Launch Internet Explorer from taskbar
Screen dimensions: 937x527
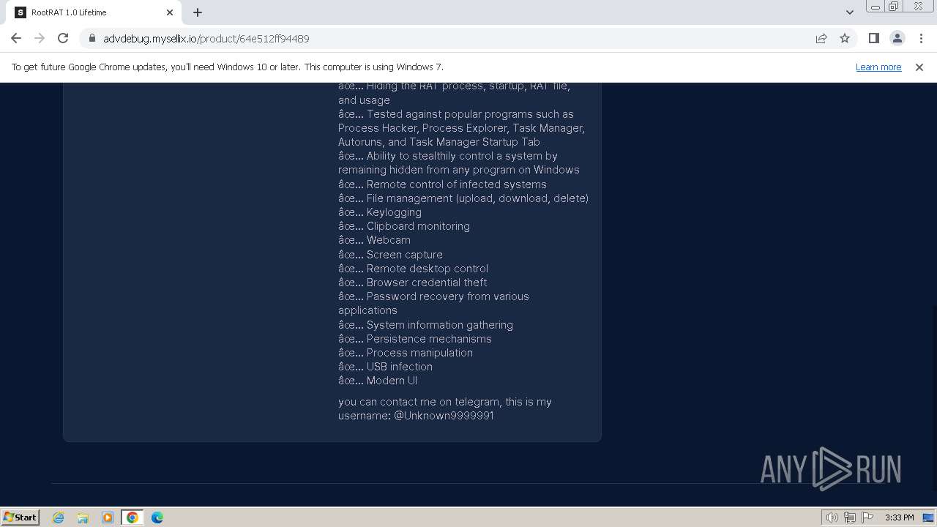tap(58, 517)
